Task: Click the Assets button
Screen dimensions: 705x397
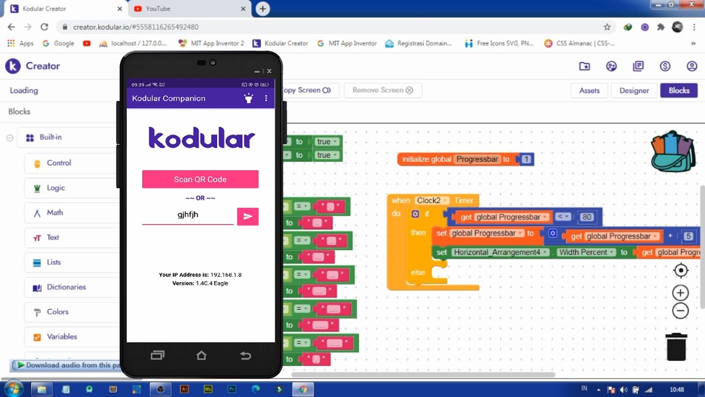Action: coord(589,90)
